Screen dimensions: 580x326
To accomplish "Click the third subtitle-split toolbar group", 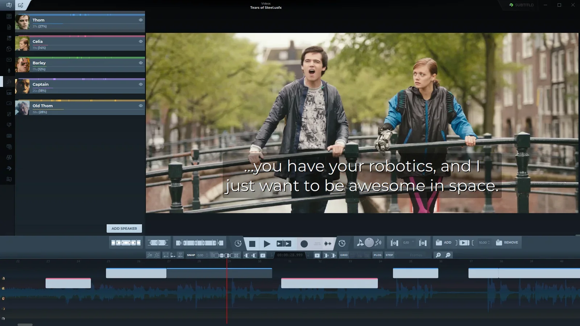I will point(199,243).
